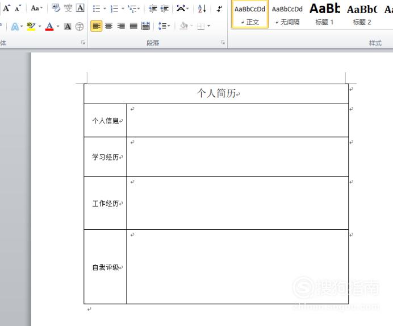Click the Character Border icon
The height and width of the screenshot is (326, 393).
[x=80, y=9]
